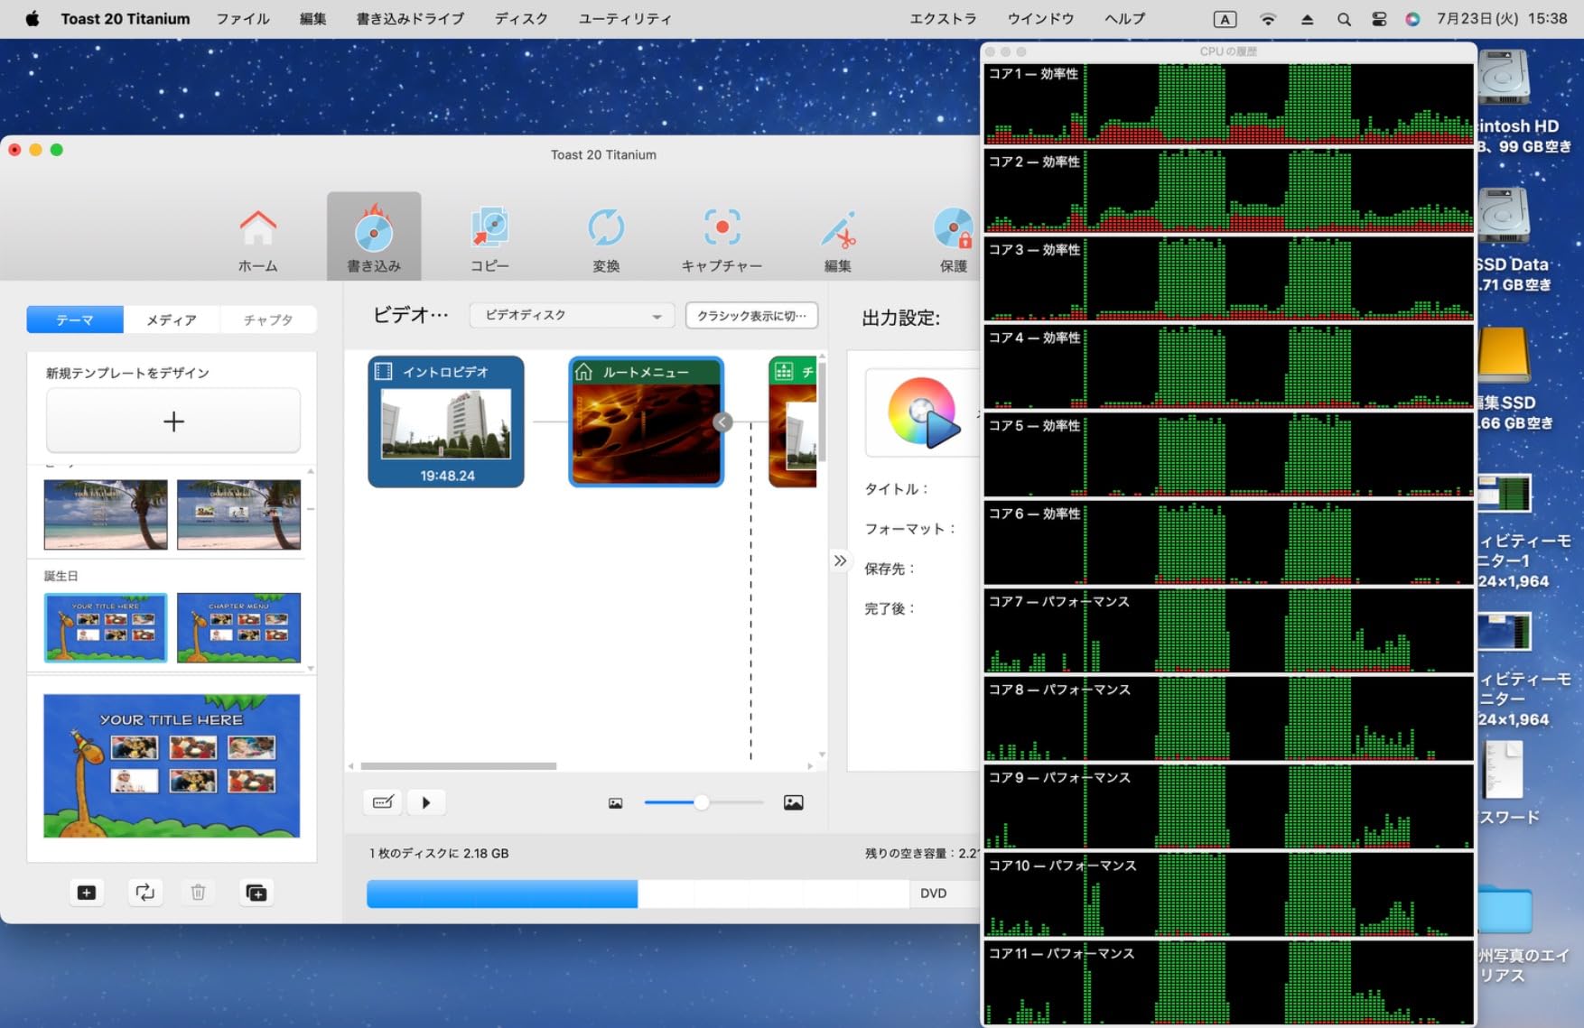Switch to the メディア tab
The image size is (1584, 1028).
(x=171, y=319)
